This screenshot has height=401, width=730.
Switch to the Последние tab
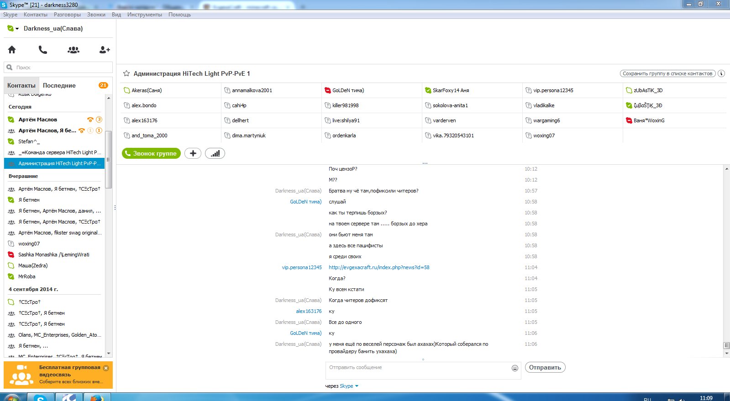(x=59, y=85)
